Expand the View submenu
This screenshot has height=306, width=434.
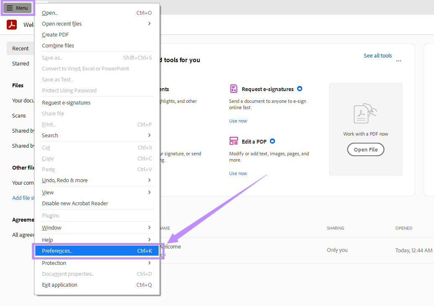(47, 192)
